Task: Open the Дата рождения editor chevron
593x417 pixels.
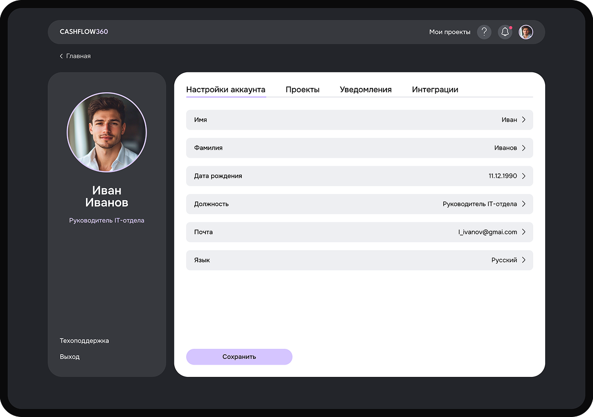Action: click(x=524, y=176)
